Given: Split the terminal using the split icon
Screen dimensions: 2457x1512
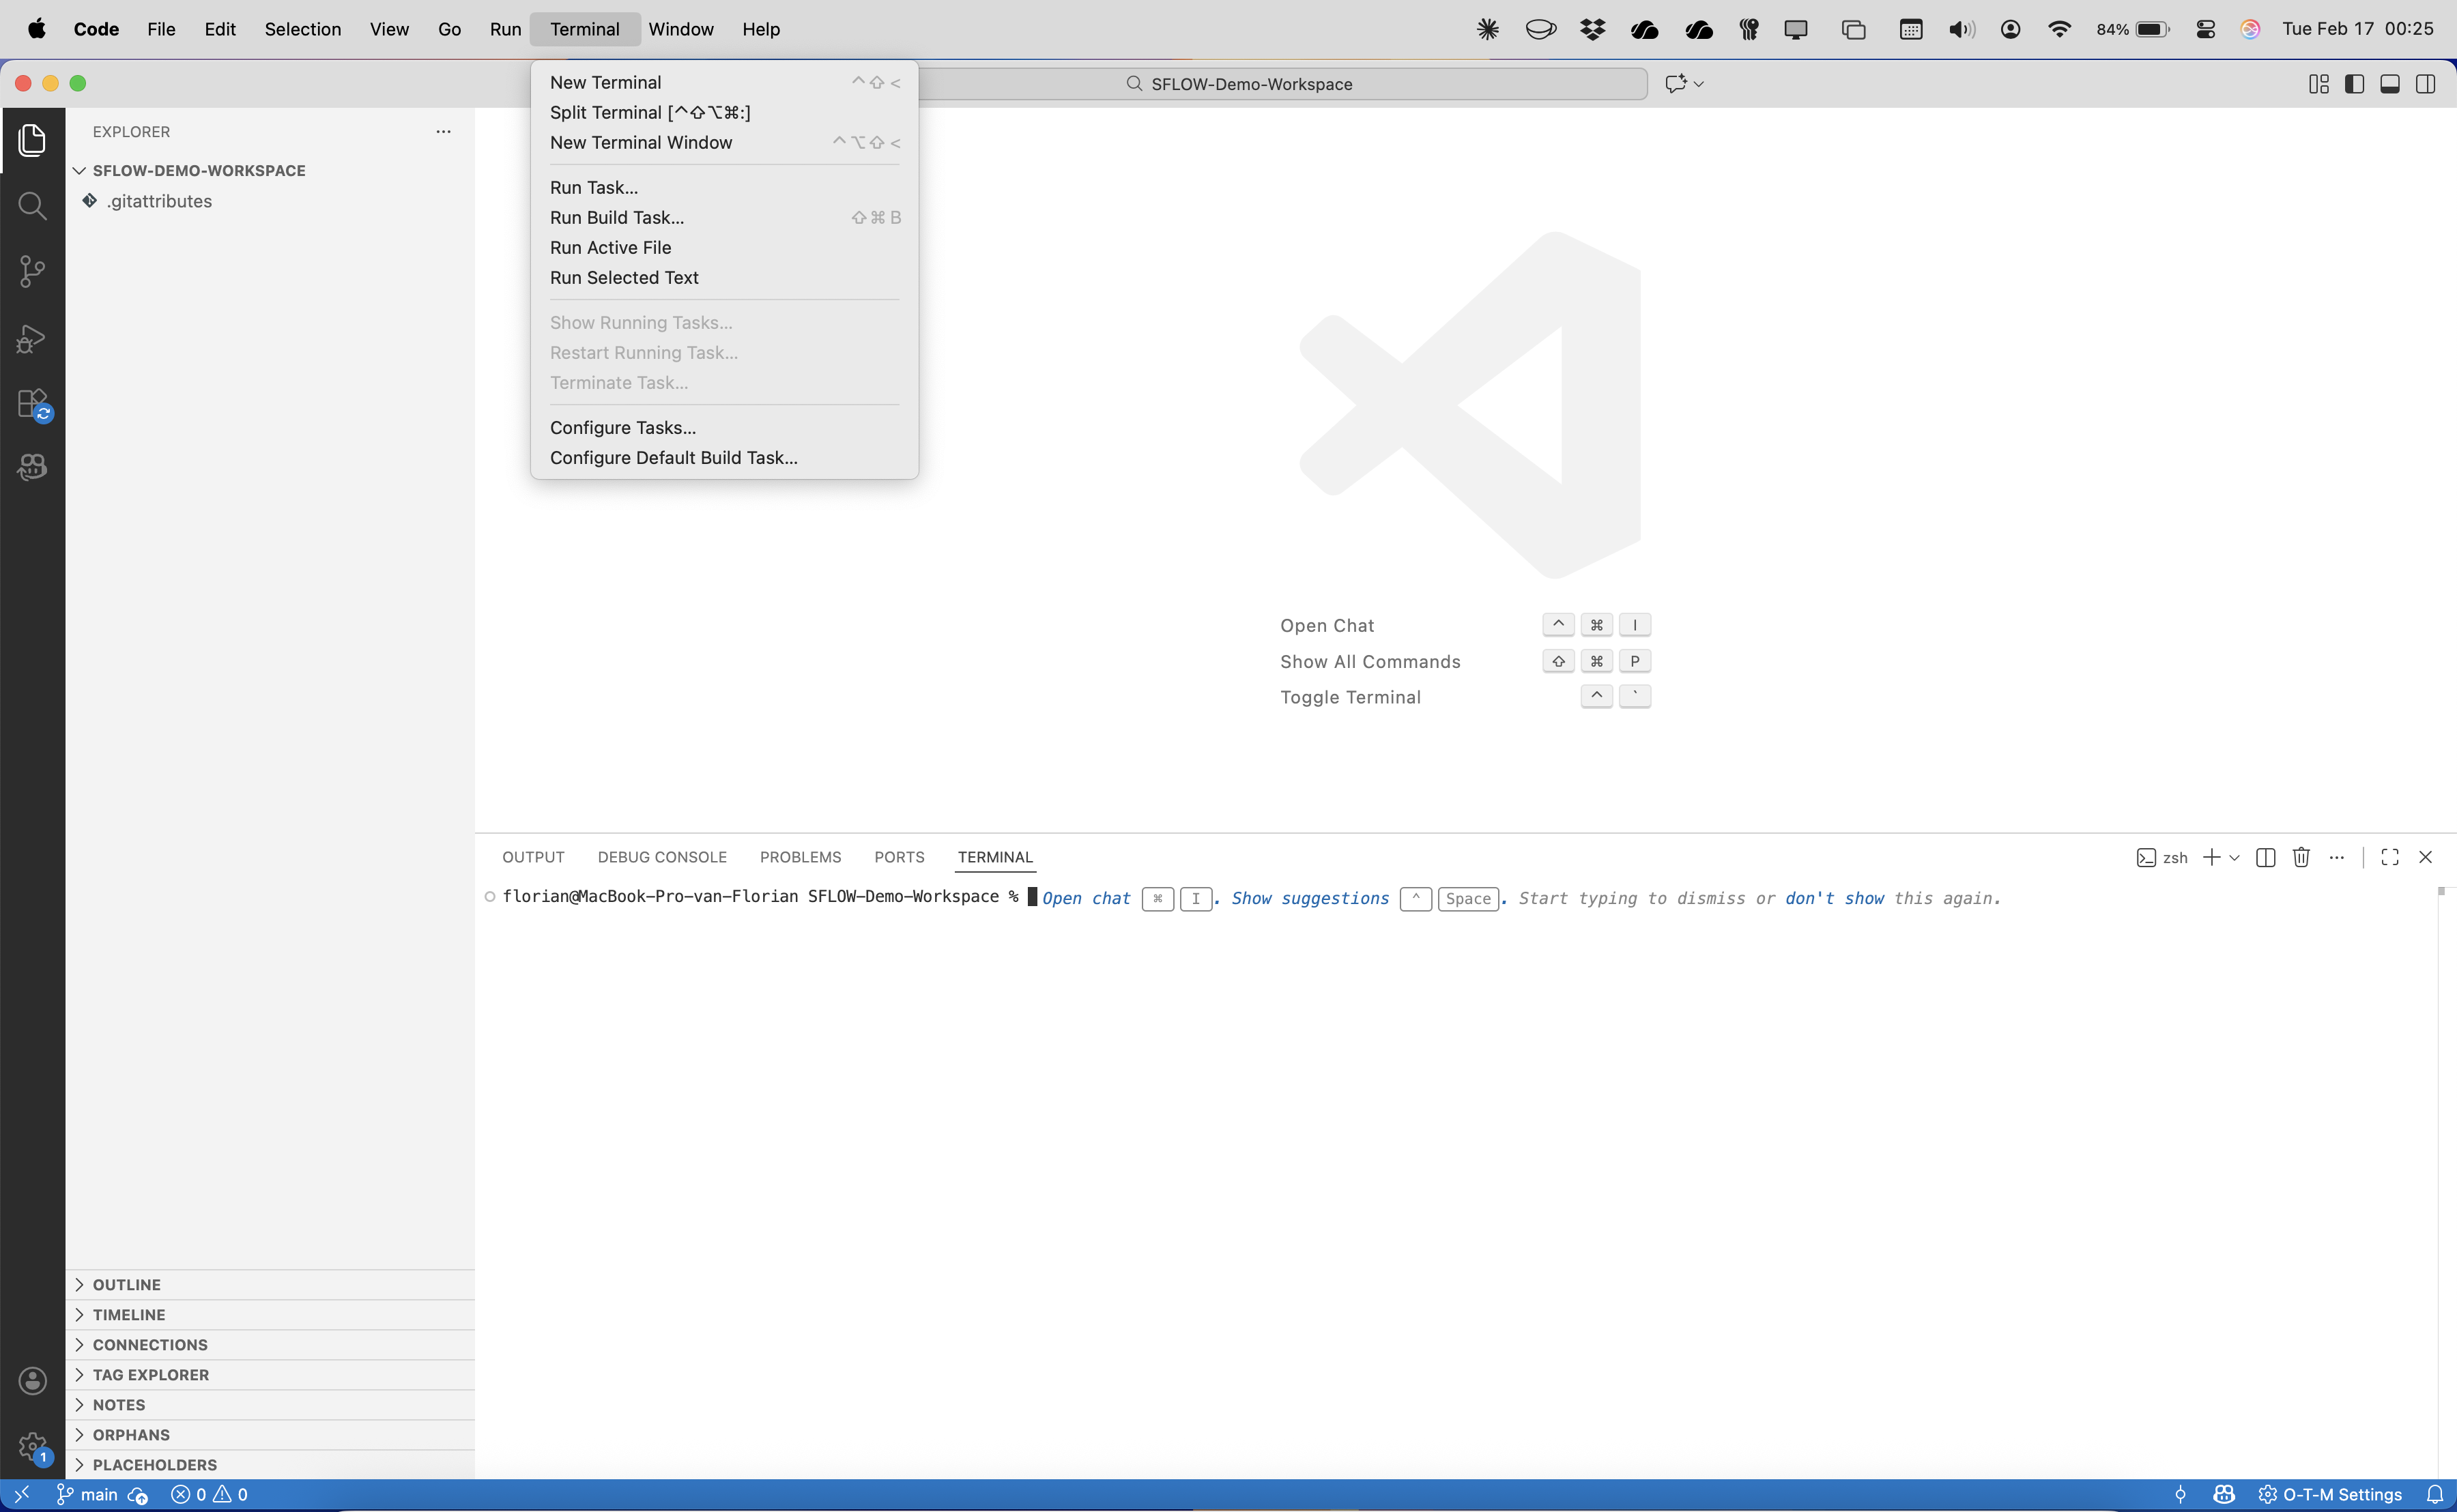Looking at the screenshot, I should click(x=2265, y=857).
